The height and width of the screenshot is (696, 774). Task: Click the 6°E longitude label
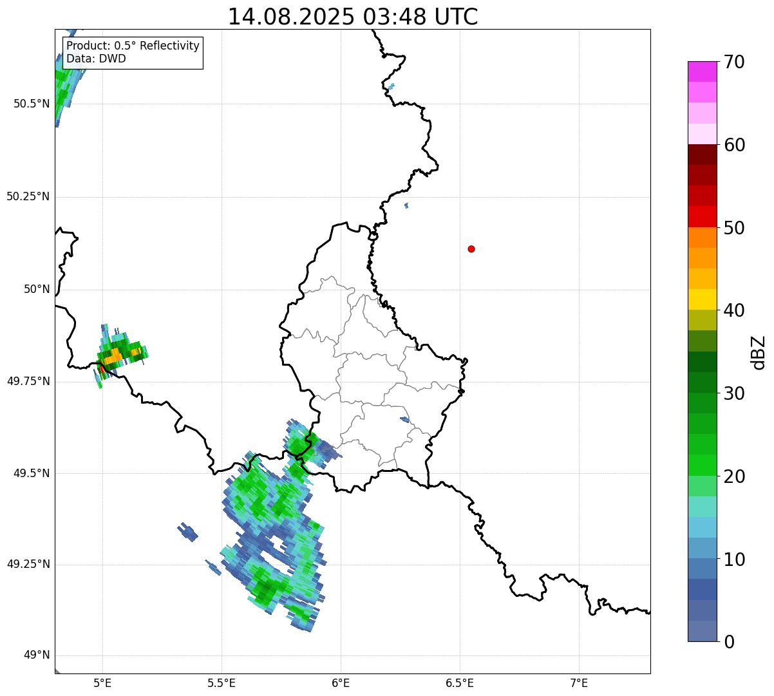pos(341,683)
